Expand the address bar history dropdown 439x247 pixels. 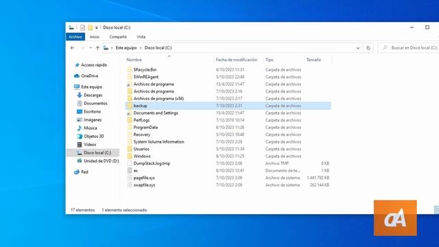click(x=358, y=48)
